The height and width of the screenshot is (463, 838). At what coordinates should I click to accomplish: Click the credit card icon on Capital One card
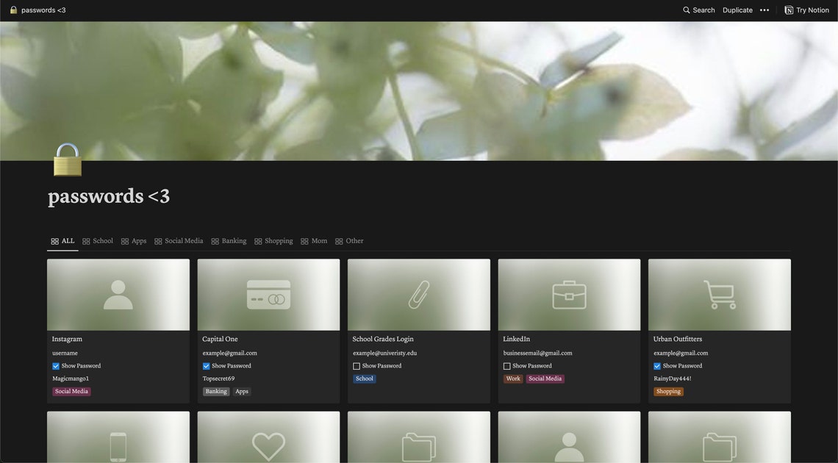[x=268, y=293]
